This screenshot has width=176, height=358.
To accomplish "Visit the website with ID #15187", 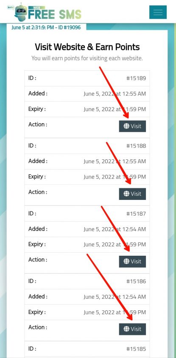I will [132, 261].
